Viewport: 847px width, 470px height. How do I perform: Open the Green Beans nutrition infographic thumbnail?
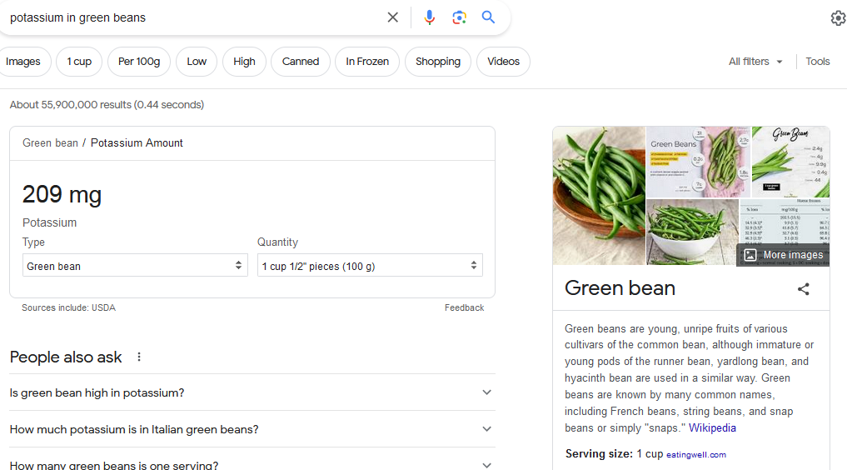pyautogui.click(x=699, y=162)
